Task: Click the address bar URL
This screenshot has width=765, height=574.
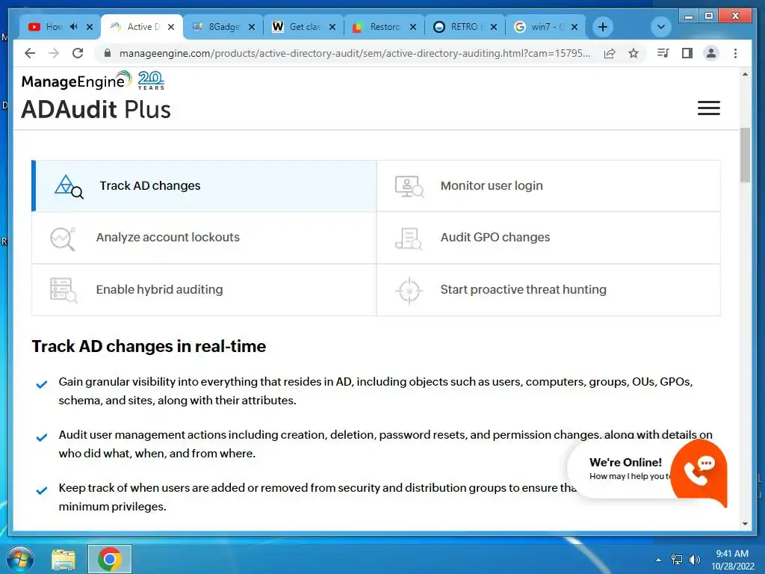Action: (x=355, y=53)
